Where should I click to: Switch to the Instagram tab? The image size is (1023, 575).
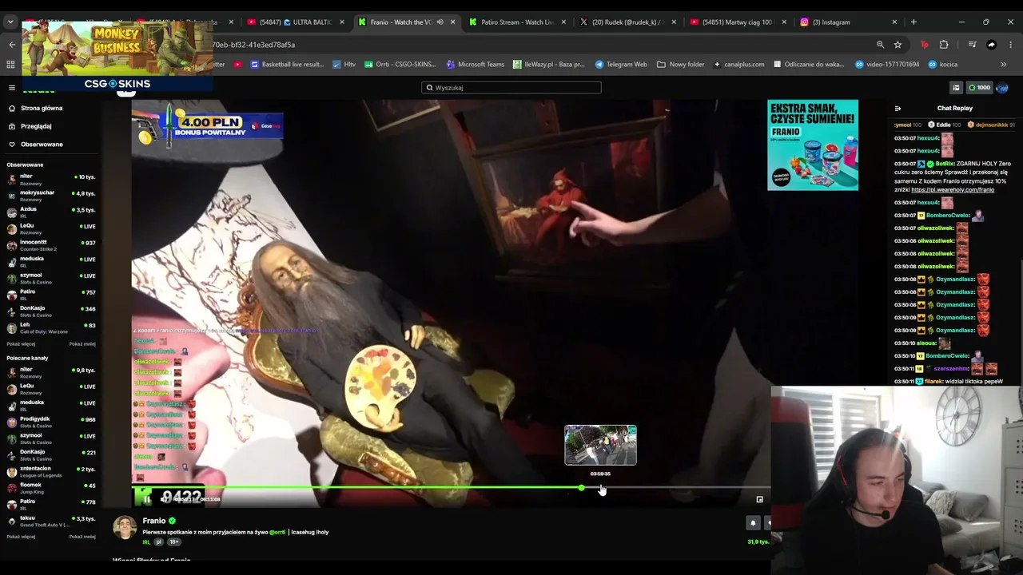click(847, 22)
